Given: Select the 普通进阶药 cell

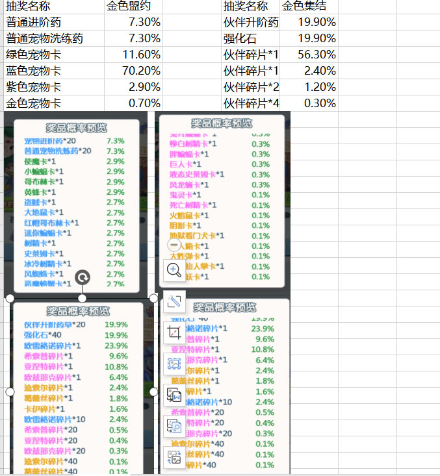Looking at the screenshot, I should tap(54, 22).
